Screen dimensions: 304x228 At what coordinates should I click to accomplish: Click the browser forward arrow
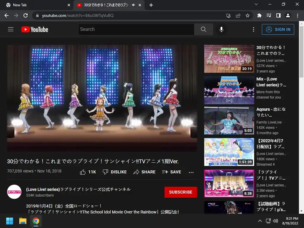[x=16, y=15]
